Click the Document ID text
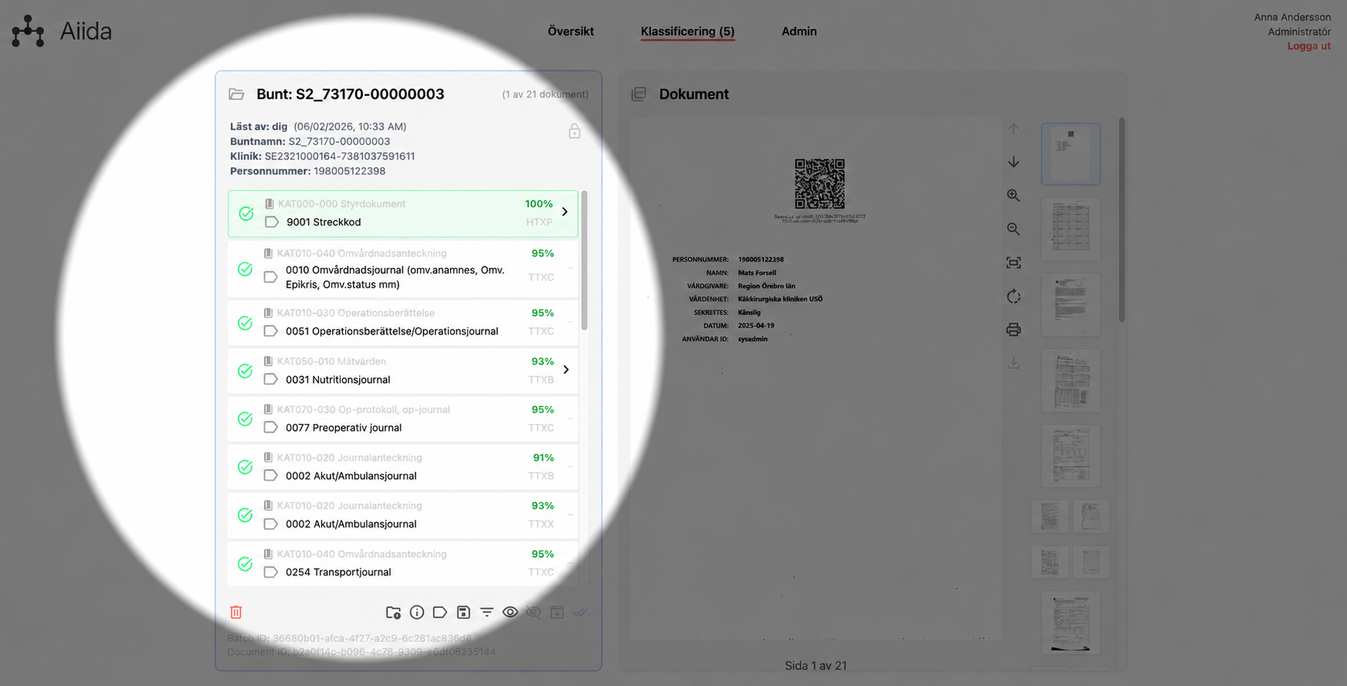Viewport: 1347px width, 686px height. coord(361,652)
